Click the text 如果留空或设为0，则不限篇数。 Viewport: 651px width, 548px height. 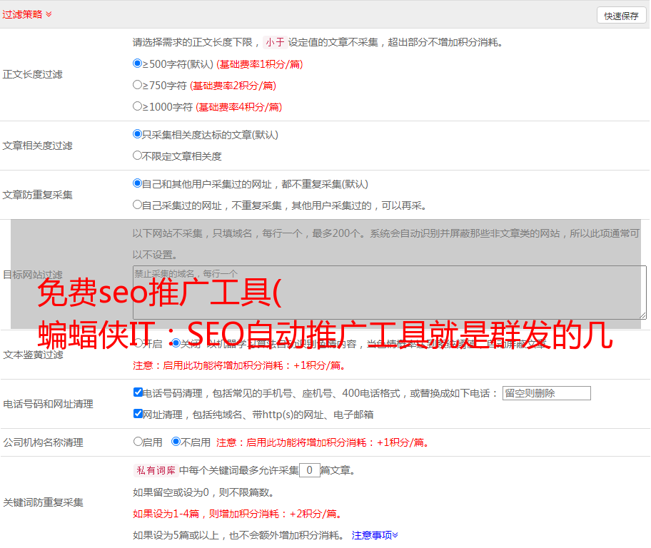(x=203, y=492)
